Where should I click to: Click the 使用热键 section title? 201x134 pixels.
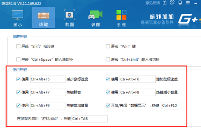pyautogui.click(x=20, y=70)
